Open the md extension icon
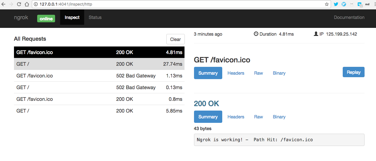Viewport: 376px width, 161px height. (x=367, y=4)
